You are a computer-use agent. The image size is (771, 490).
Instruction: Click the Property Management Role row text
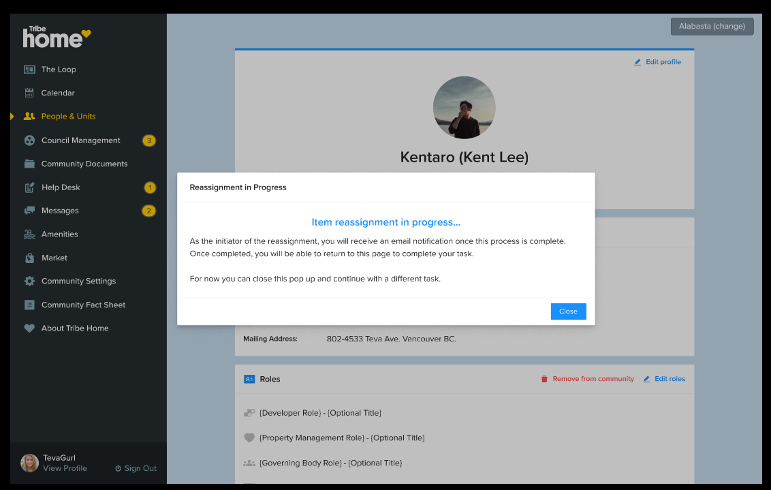(342, 438)
